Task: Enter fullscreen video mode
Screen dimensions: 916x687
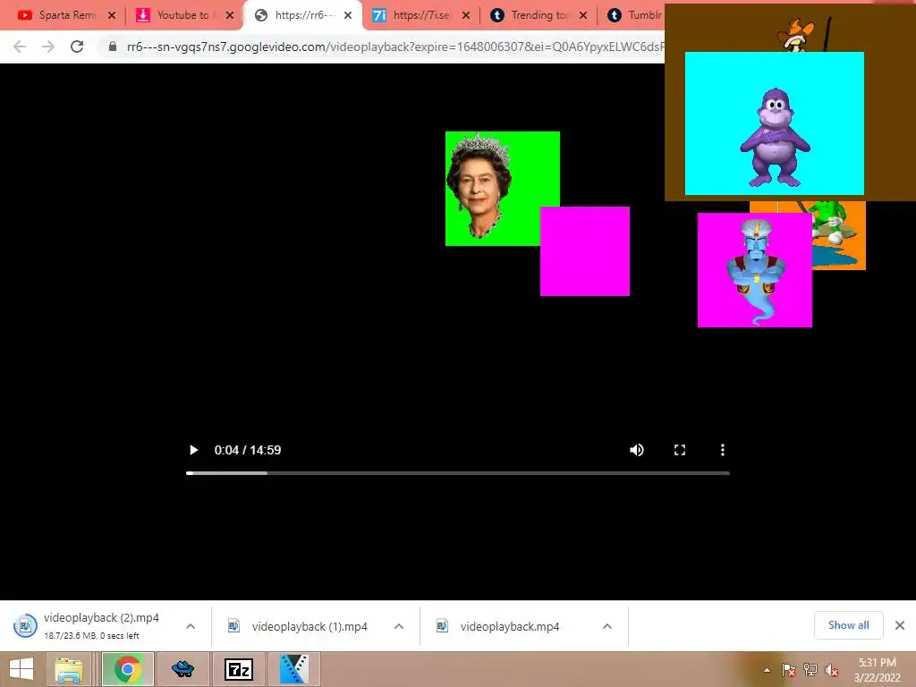Action: 680,450
